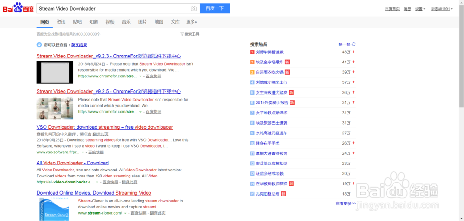The width and height of the screenshot is (464, 221).
Task: Click the 新 badge next to 2018外卖骑手报告
Action: (x=292, y=102)
